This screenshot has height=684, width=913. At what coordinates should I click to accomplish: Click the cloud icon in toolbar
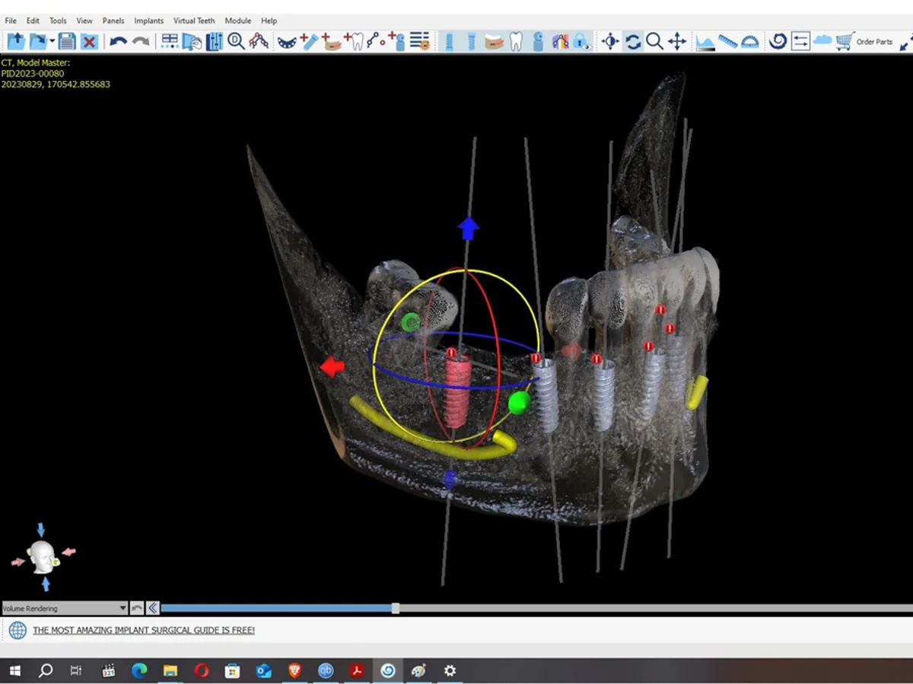point(822,41)
